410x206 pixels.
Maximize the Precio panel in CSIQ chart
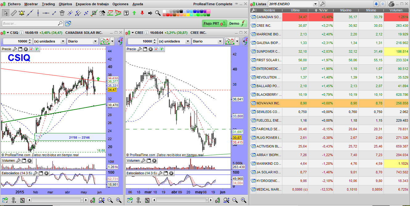[20, 49]
